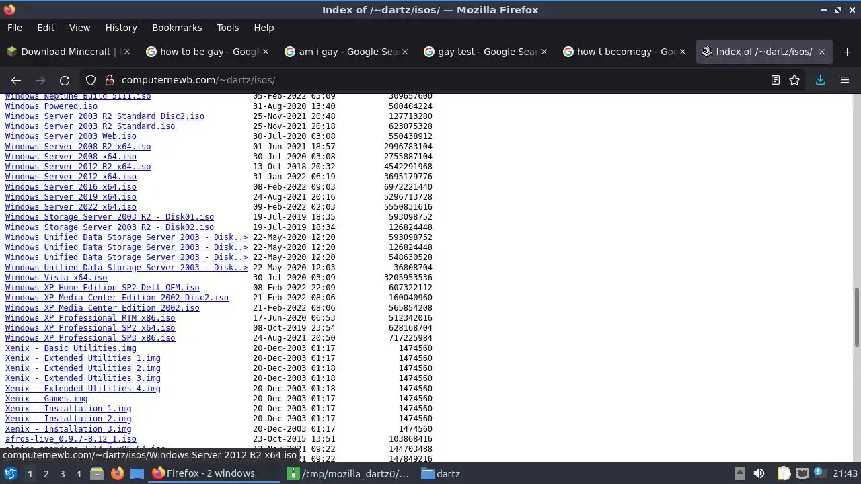Bookmark this page with the star icon
Image resolution: width=861 pixels, height=484 pixels.
click(x=794, y=80)
